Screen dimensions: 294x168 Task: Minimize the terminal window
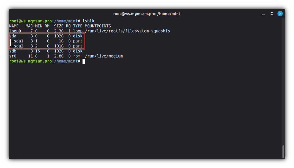pyautogui.click(x=264, y=14)
